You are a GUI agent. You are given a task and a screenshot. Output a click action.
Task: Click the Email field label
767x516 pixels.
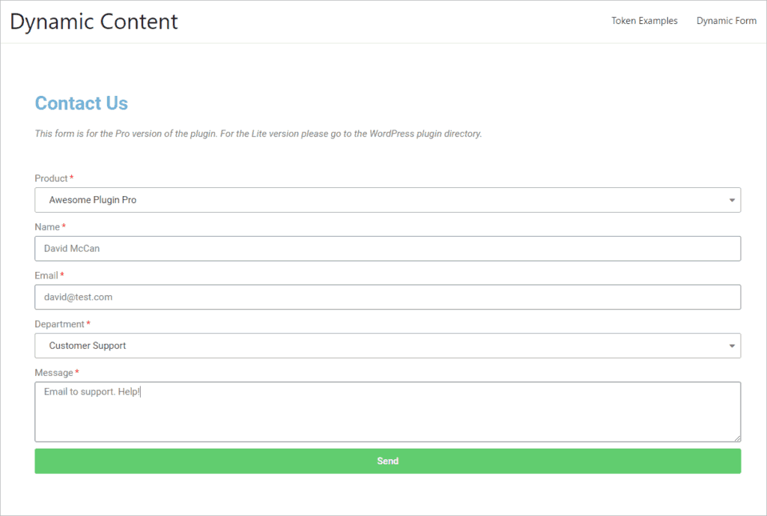[x=46, y=276]
